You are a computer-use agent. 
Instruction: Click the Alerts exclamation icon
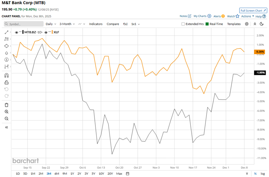[x=223, y=16]
